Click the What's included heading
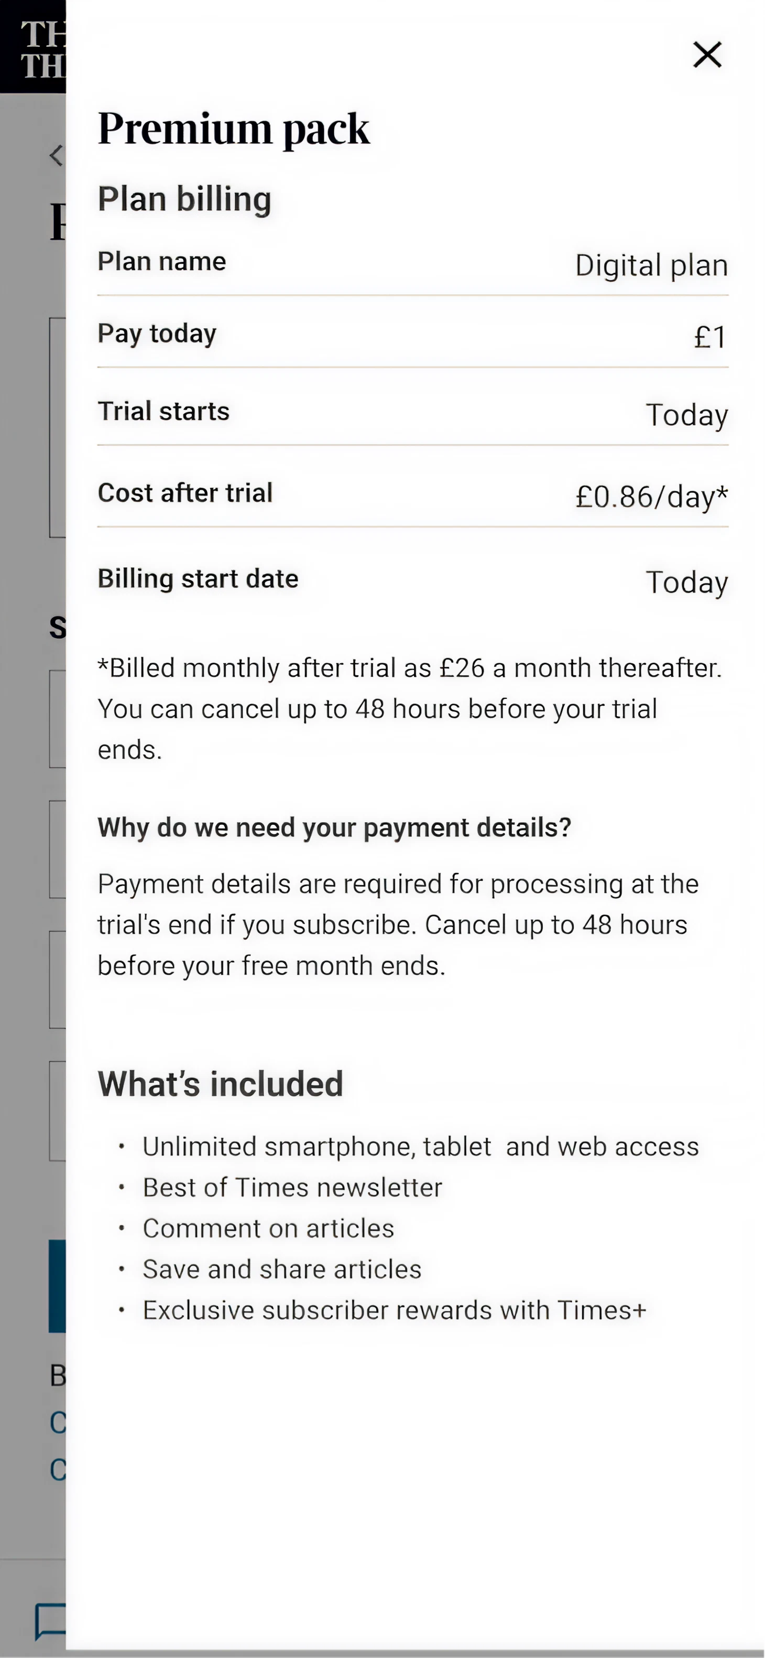The height and width of the screenshot is (1658, 765). coord(221,1084)
